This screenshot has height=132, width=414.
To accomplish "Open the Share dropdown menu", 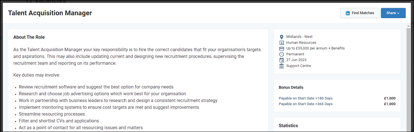I will pos(393,13).
